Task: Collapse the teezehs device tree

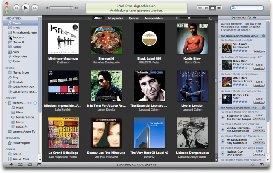Action: coord(6,103)
